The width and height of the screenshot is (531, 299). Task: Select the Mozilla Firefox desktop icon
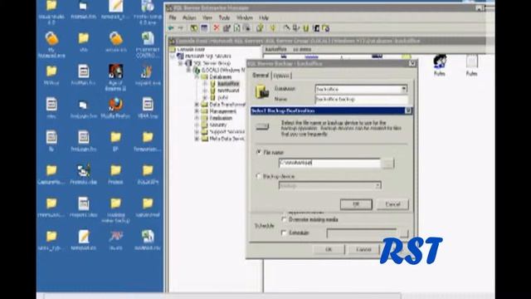(115, 108)
